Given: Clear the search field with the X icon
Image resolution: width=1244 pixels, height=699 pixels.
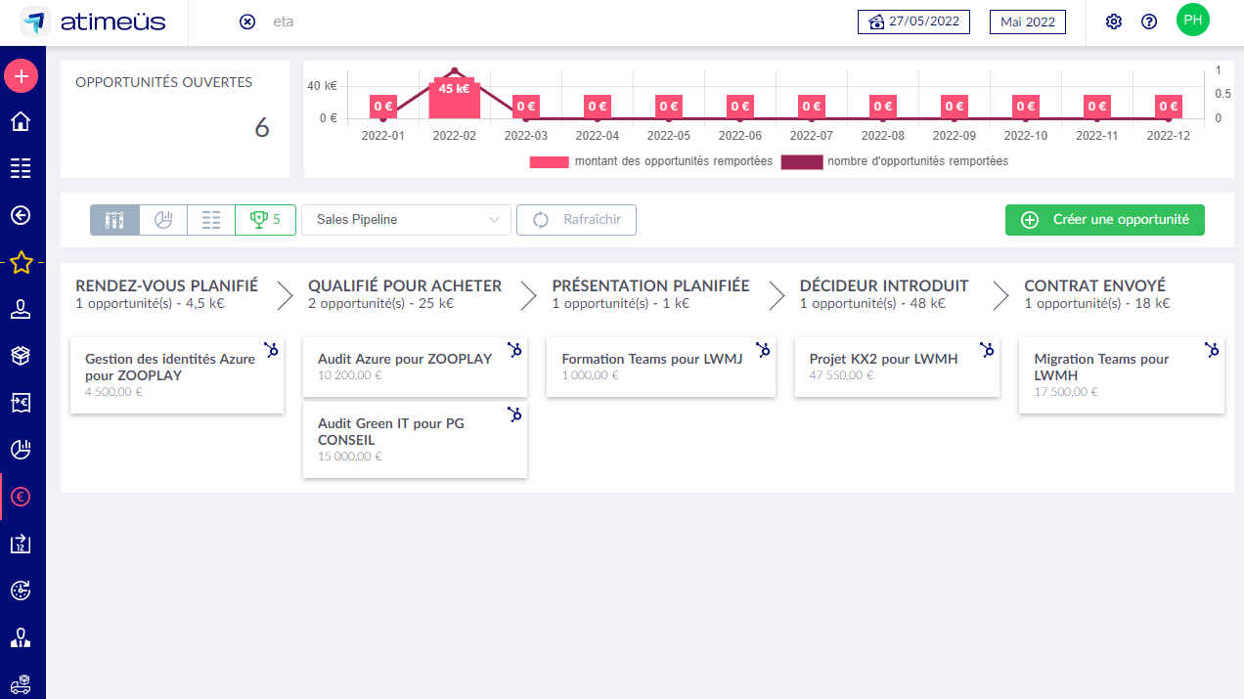Looking at the screenshot, I should click(x=247, y=21).
